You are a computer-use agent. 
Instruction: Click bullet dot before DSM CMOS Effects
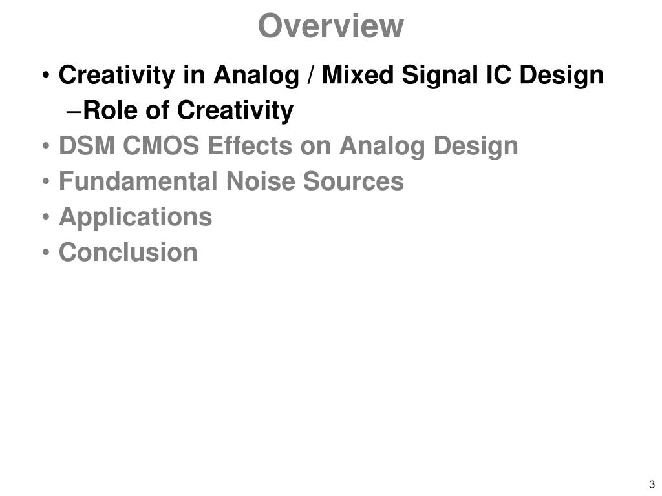tap(46, 147)
